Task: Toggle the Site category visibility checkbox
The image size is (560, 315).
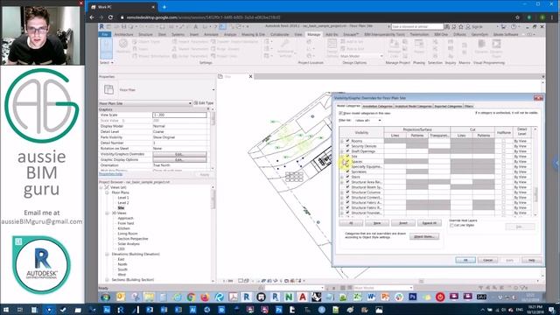Action: pyautogui.click(x=347, y=156)
